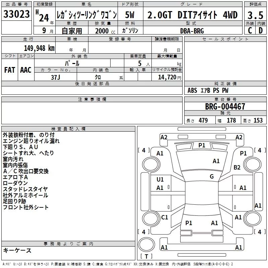Click mileage value 149,948 km

(39, 48)
